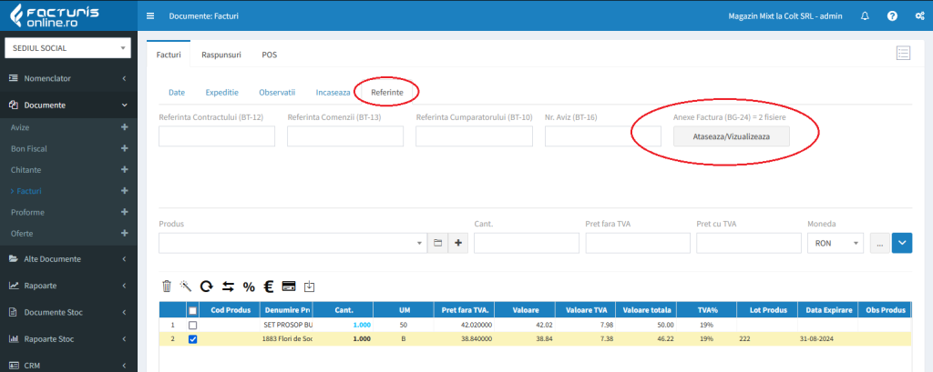Focus the Nr. Aviz (BT-16) field
This screenshot has width=933, height=372.
603,136
